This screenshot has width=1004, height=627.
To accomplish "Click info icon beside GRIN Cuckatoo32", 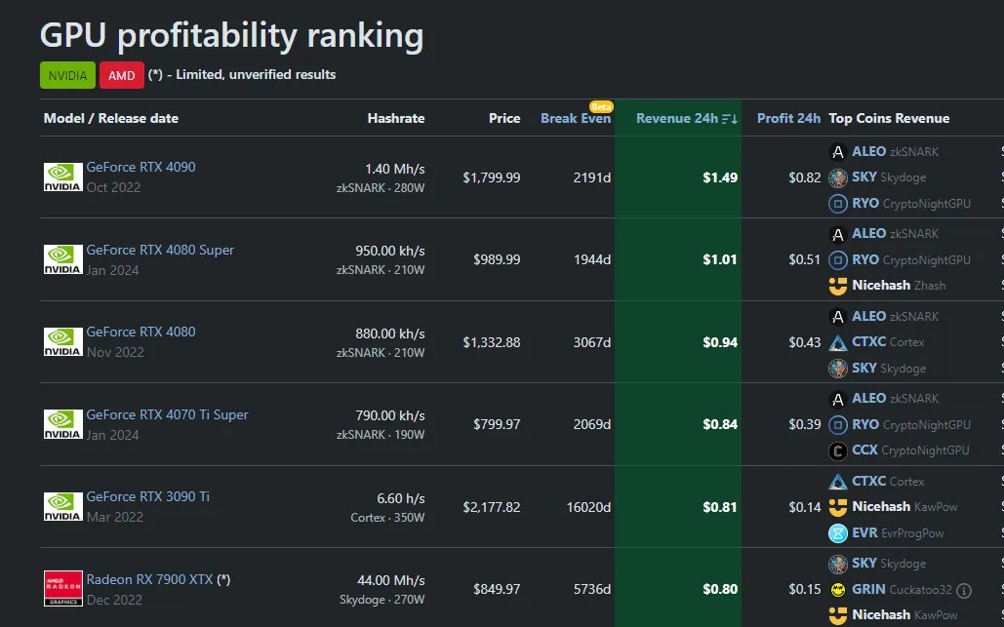I will 964,591.
